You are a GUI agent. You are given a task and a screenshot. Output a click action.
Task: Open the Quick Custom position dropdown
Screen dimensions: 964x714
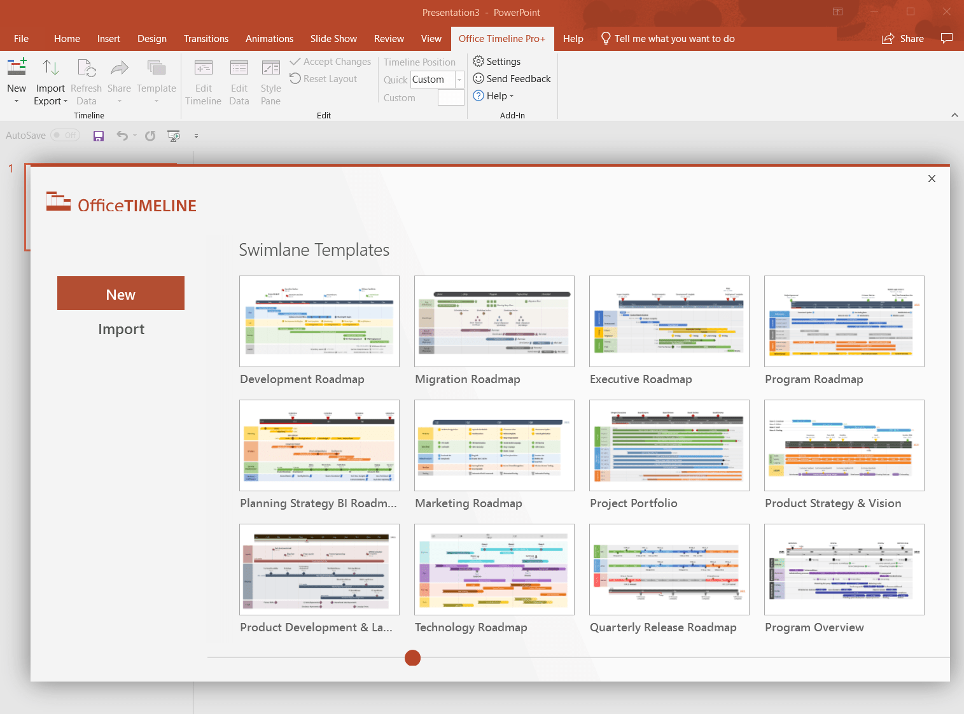(459, 80)
